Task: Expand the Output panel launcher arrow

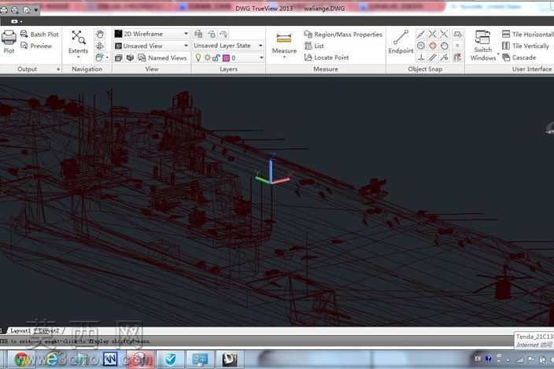Action: [58, 69]
